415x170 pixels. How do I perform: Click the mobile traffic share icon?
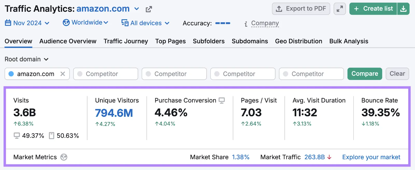click(x=52, y=136)
